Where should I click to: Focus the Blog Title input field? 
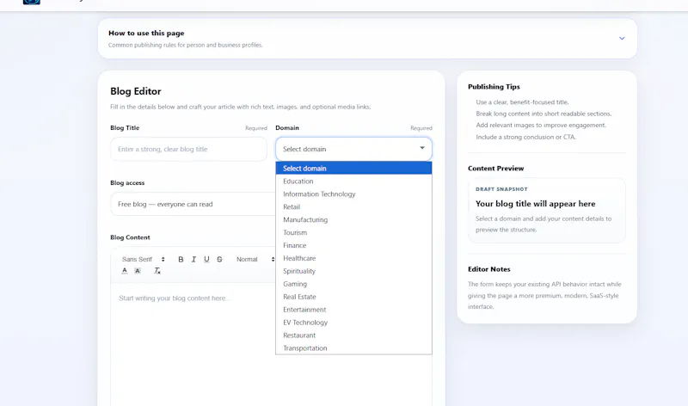point(188,149)
